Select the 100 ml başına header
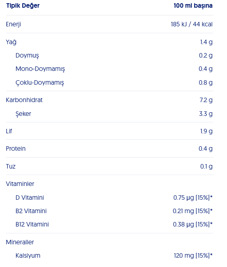 pyautogui.click(x=193, y=6)
